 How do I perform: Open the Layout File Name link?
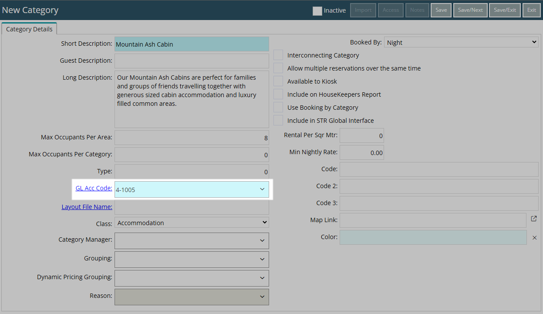pyautogui.click(x=87, y=206)
